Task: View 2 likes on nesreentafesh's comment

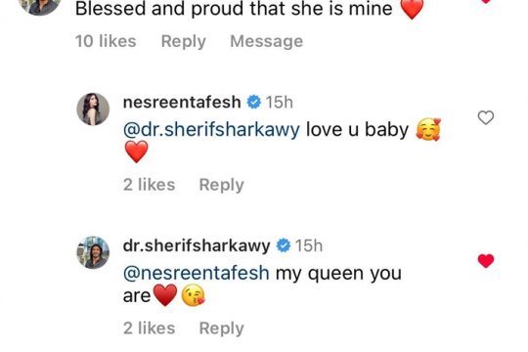Action: click(149, 185)
